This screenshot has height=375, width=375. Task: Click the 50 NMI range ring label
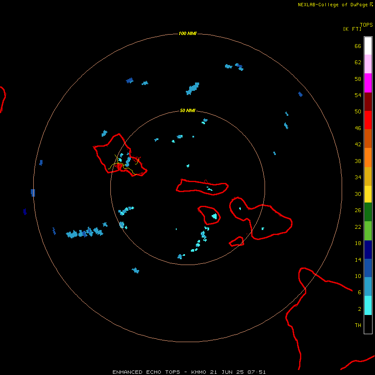point(187,110)
